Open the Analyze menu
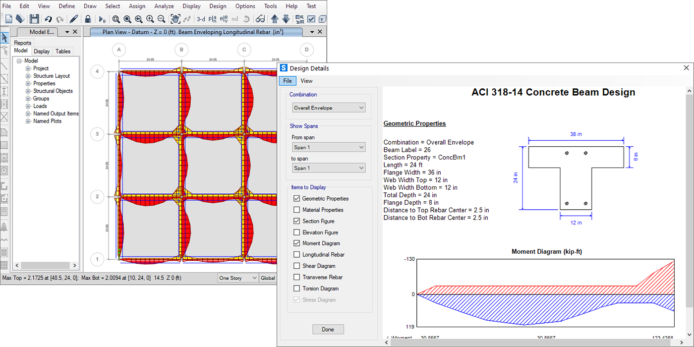The height and width of the screenshot is (347, 694). coord(164,6)
